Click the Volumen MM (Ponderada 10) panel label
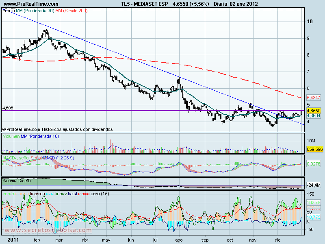The width and height of the screenshot is (325, 244). (x=31, y=136)
